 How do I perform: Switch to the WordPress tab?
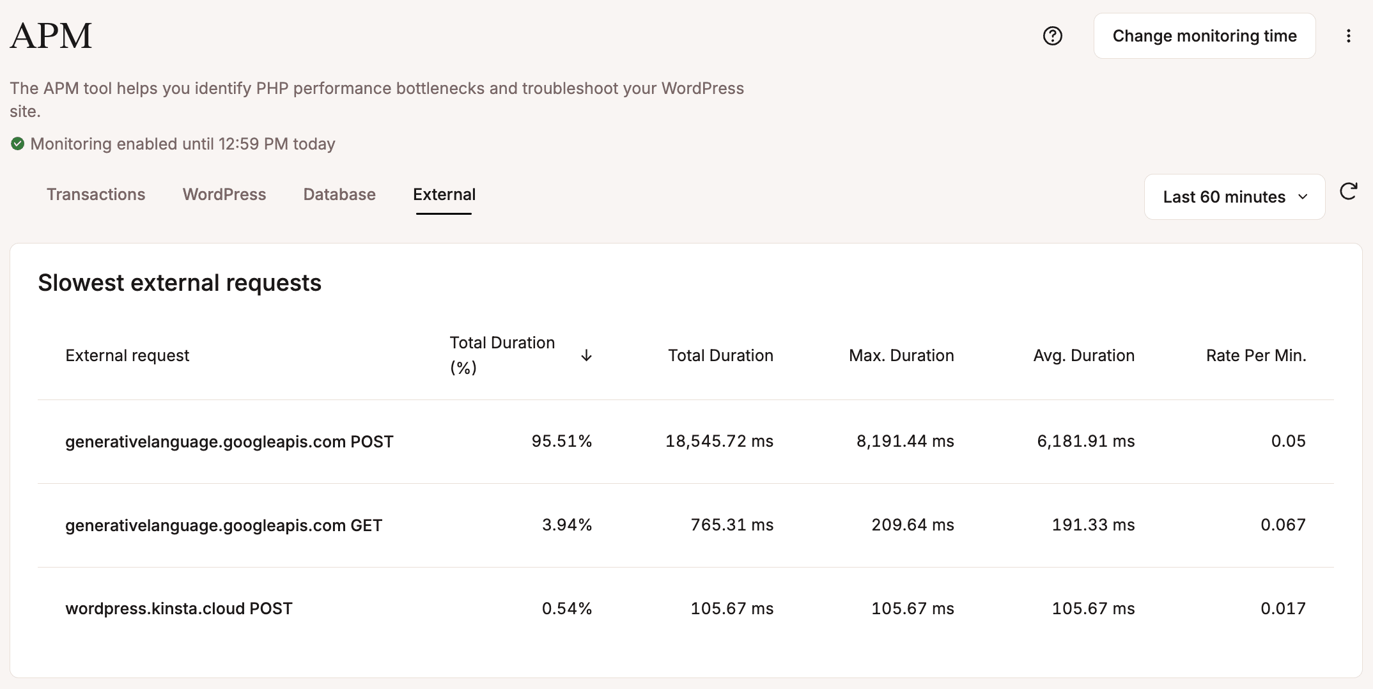pos(224,194)
